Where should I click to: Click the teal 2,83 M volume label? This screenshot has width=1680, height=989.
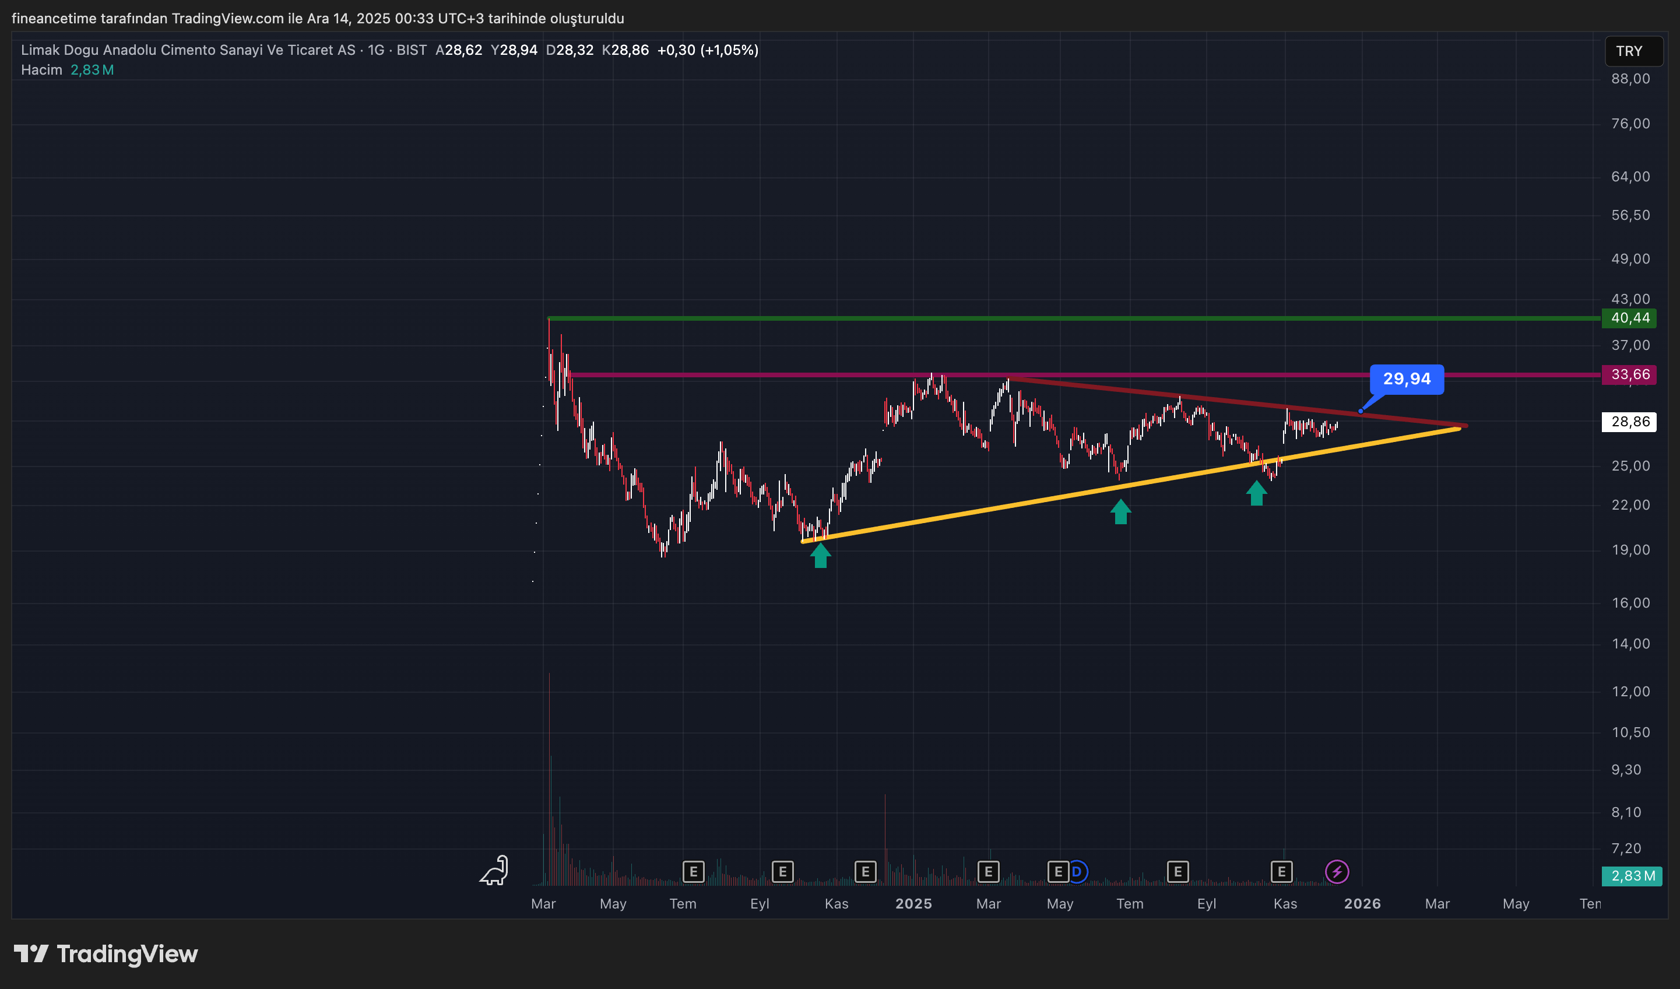[1632, 876]
